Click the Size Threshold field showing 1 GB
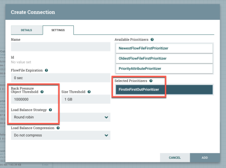226x168 pixels. (86, 99)
